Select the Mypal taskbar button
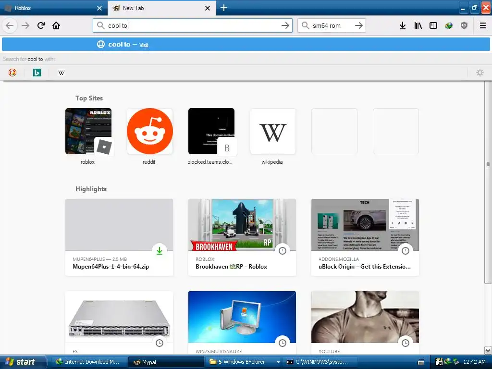 166,362
